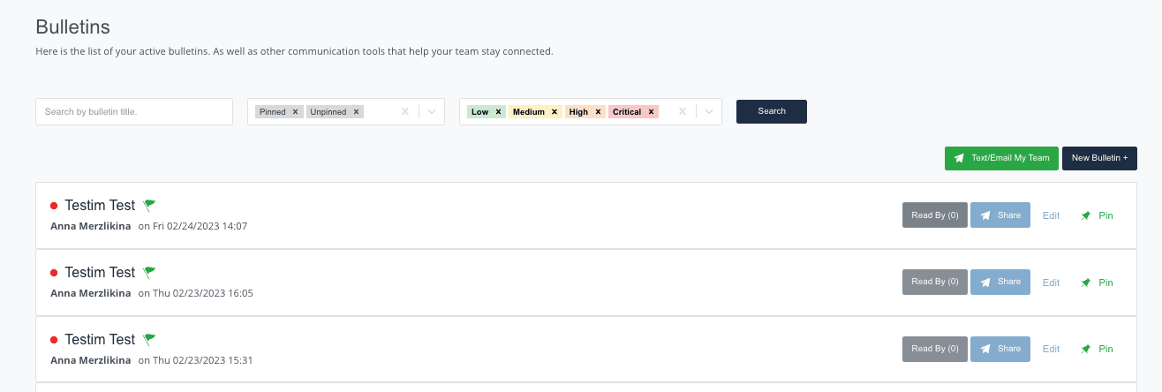The image size is (1162, 392).
Task: Open Testim Test bulletin from 02/23/2023 15:31
Action: coord(100,339)
